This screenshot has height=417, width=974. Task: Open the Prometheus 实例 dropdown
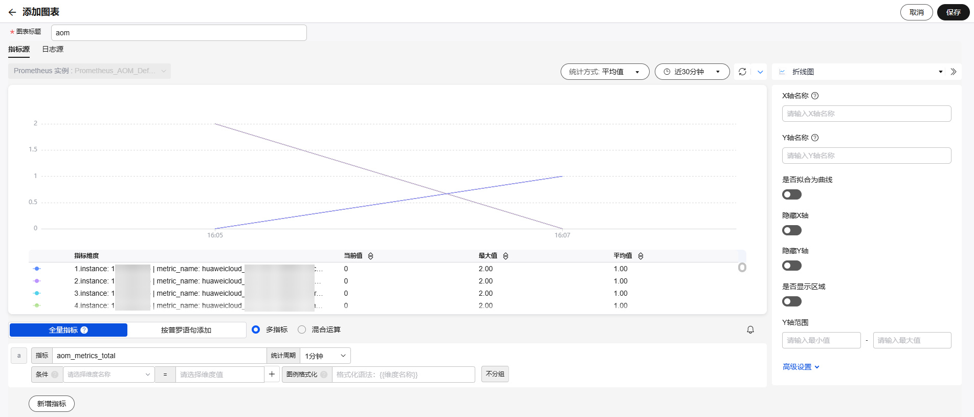coord(90,71)
